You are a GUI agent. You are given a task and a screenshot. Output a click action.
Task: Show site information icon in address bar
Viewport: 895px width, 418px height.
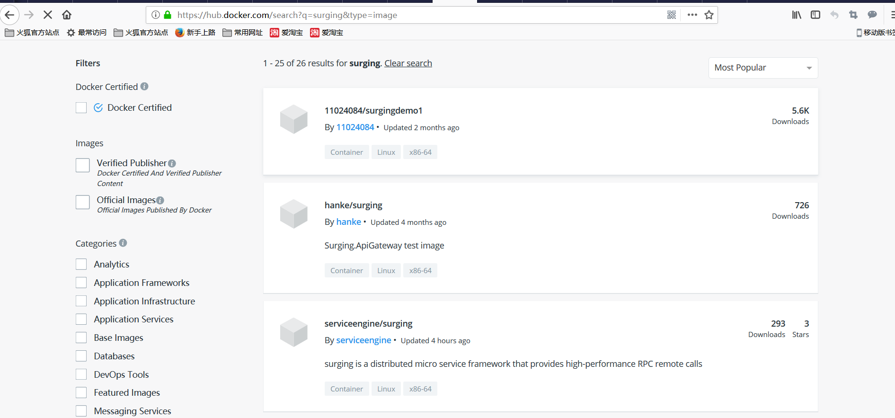(155, 15)
